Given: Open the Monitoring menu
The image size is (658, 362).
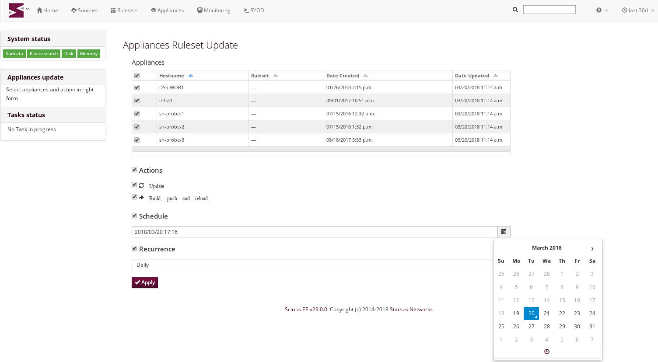Looking at the screenshot, I should (213, 10).
